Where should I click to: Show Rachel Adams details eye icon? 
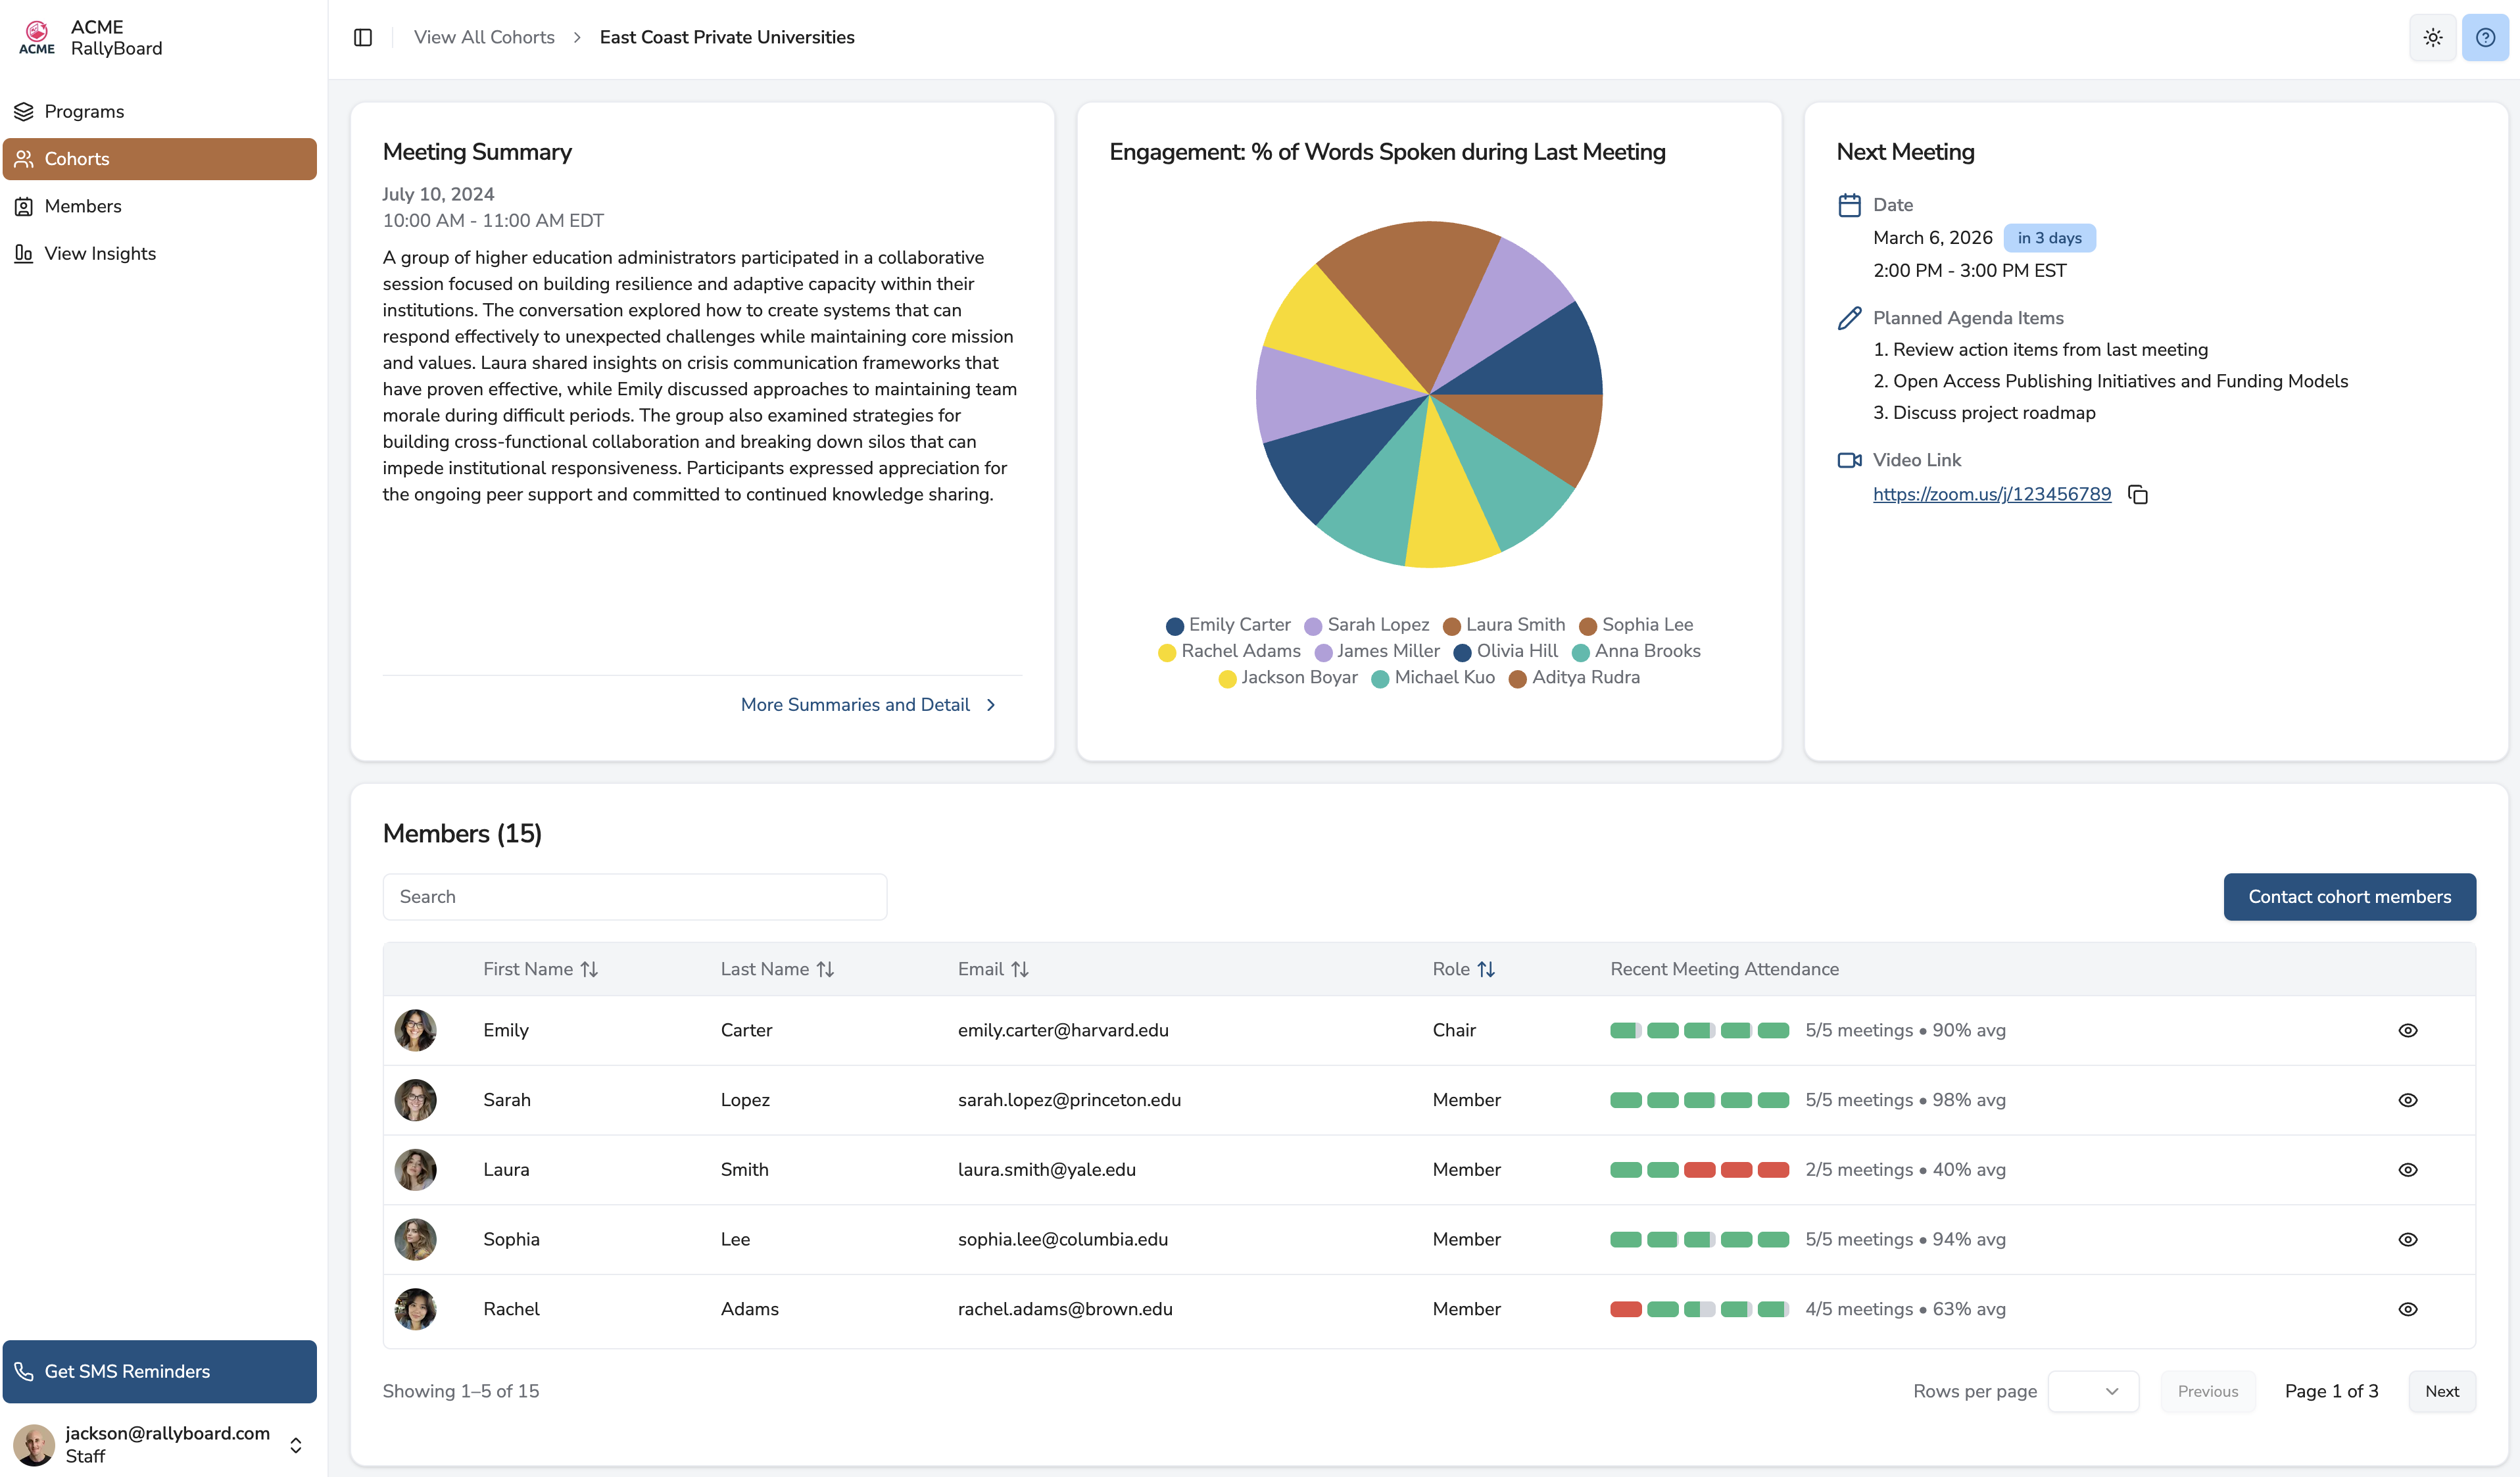tap(2408, 1309)
